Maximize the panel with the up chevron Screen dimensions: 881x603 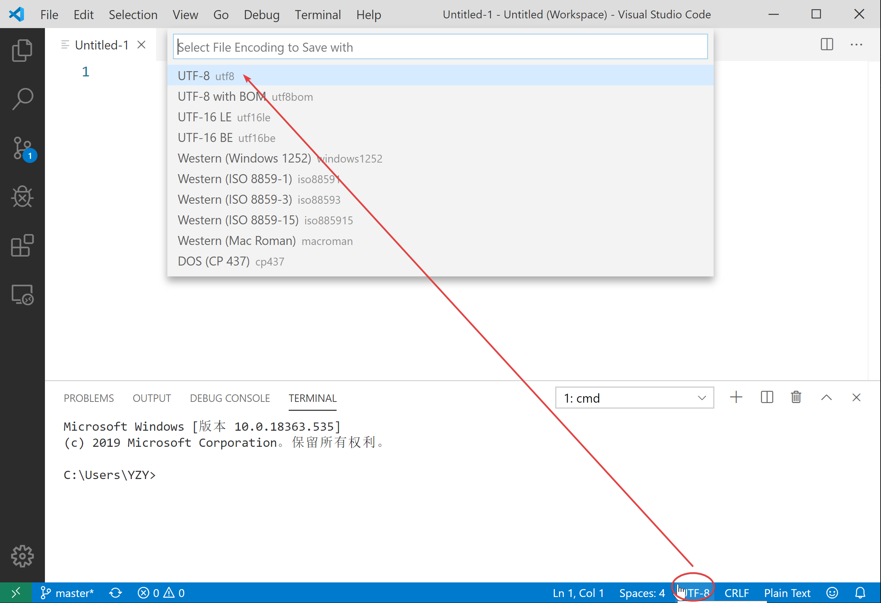tap(826, 397)
